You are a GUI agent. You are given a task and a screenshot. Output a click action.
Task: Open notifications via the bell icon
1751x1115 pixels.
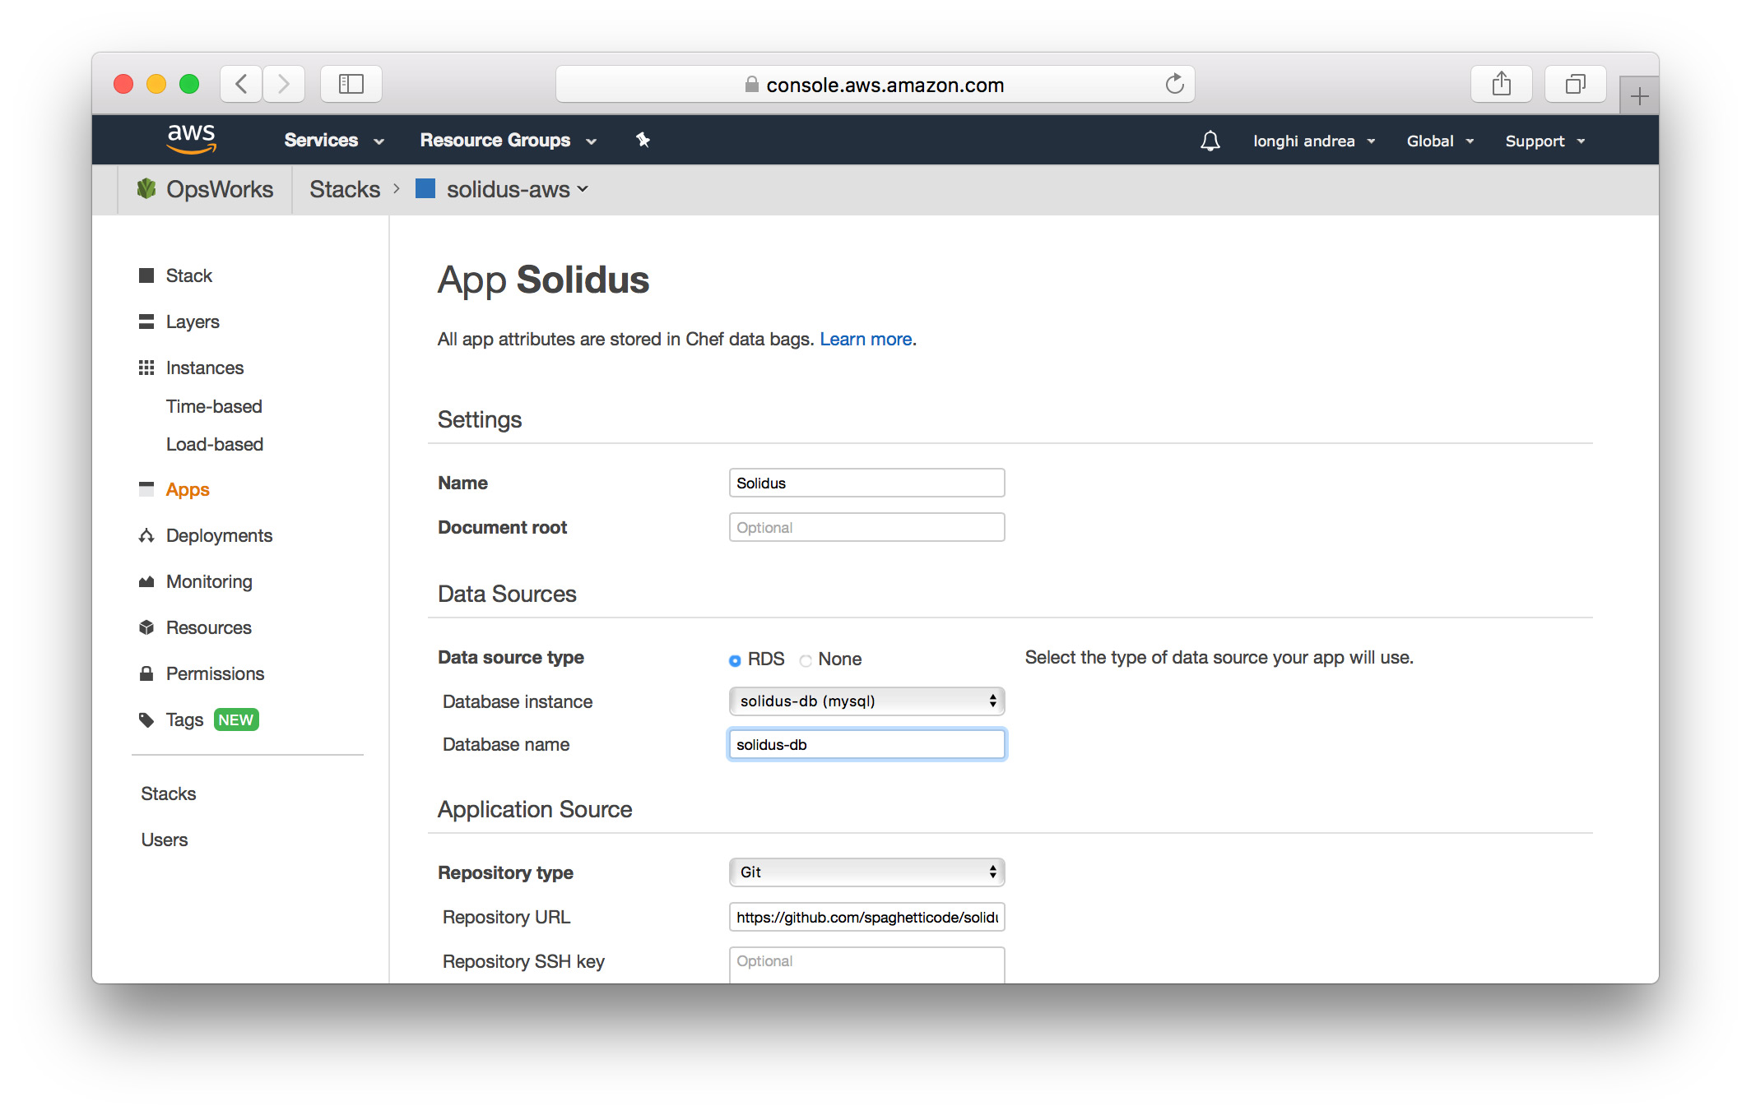[x=1210, y=140]
